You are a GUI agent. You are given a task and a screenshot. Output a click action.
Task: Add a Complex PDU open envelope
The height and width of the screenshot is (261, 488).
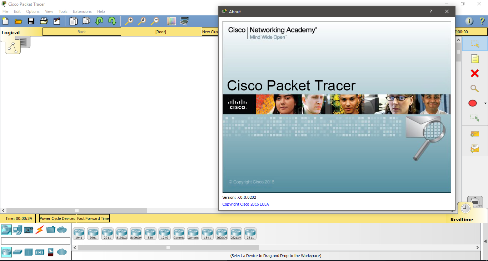pyautogui.click(x=475, y=148)
